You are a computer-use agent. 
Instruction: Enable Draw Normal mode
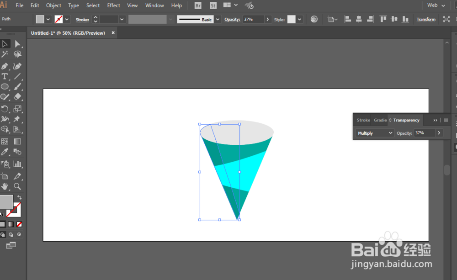point(3,234)
